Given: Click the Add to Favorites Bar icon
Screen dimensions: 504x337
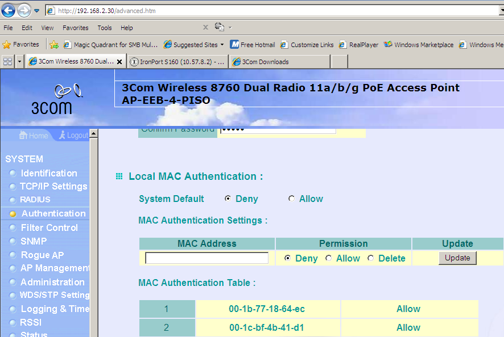Looking at the screenshot, I should coord(54,44).
